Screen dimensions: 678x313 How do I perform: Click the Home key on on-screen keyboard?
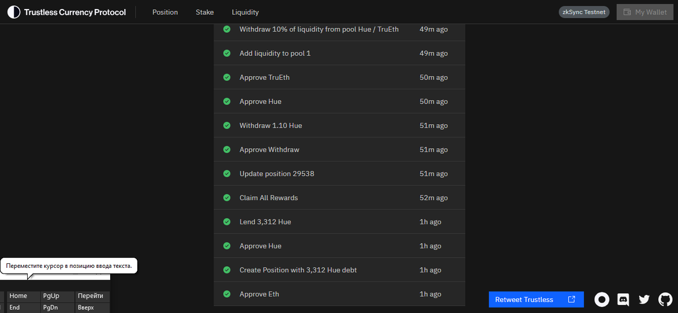(x=24, y=296)
